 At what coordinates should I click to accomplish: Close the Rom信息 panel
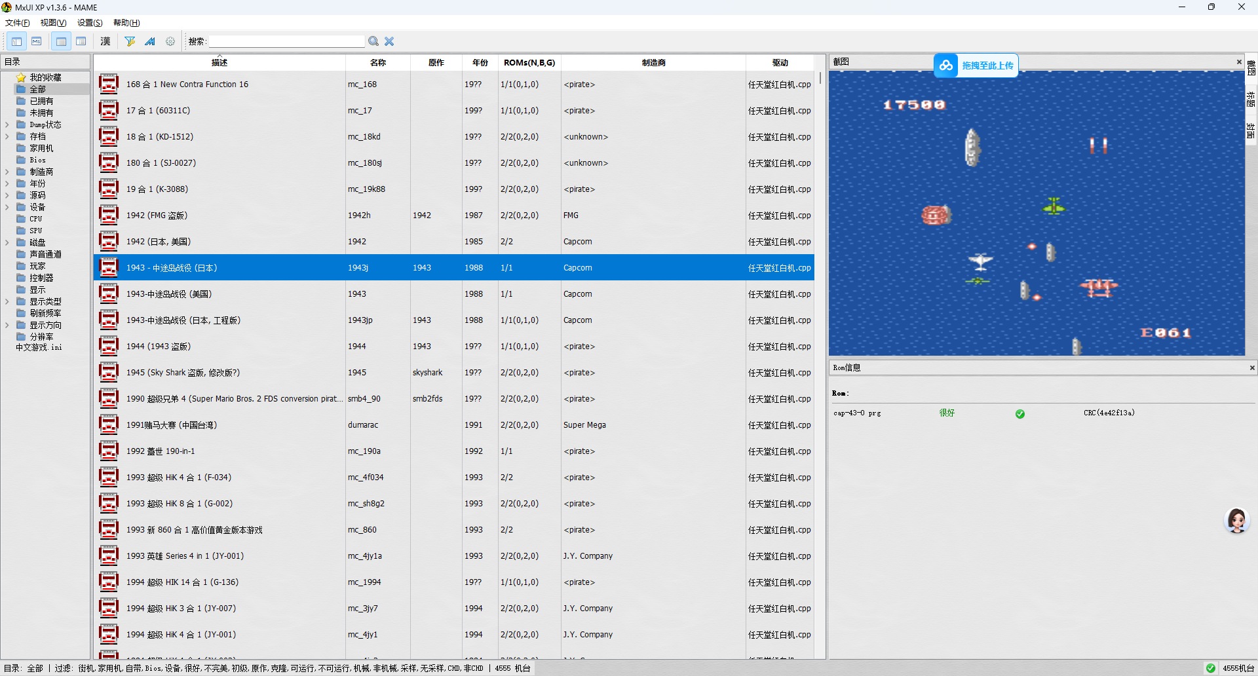[1252, 367]
